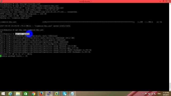Click the 'Hit:1 us.archive.ubuntu.com' line
This screenshot has width=171, height=96.
29,36
